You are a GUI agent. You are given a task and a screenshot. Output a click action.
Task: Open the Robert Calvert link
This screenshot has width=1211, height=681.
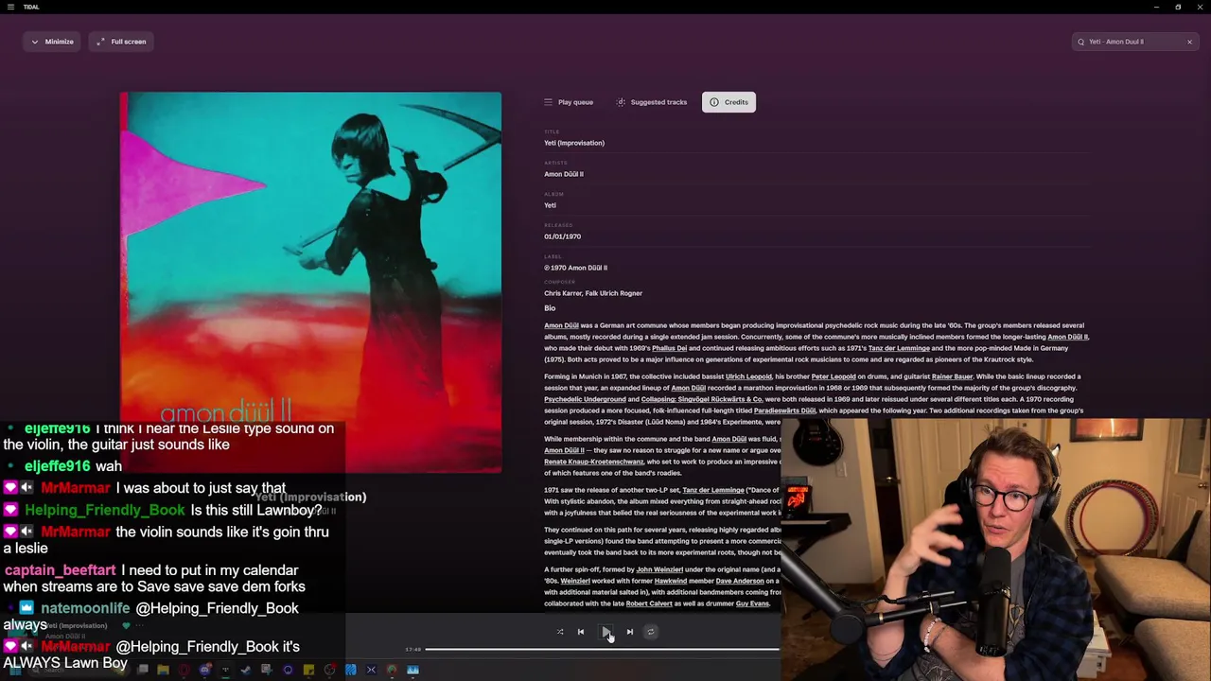(x=650, y=603)
